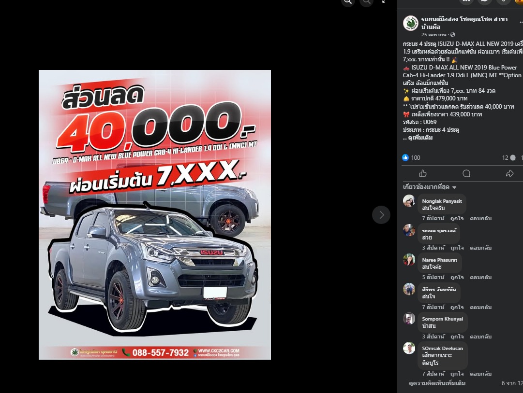Reply to Nonglak Panyasit's comment
Screen dimensions: 523x393
(x=480, y=218)
